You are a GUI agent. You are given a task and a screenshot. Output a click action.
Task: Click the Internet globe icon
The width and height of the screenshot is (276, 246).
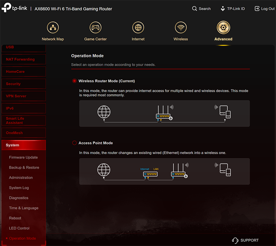coord(138,28)
